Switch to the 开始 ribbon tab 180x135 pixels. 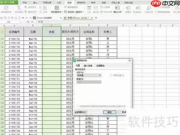click(25, 3)
